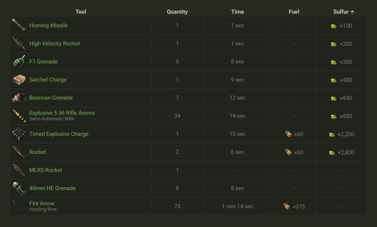This screenshot has height=227, width=377.
Task: Click the High Velocity Rocket icon
Action: tap(18, 44)
